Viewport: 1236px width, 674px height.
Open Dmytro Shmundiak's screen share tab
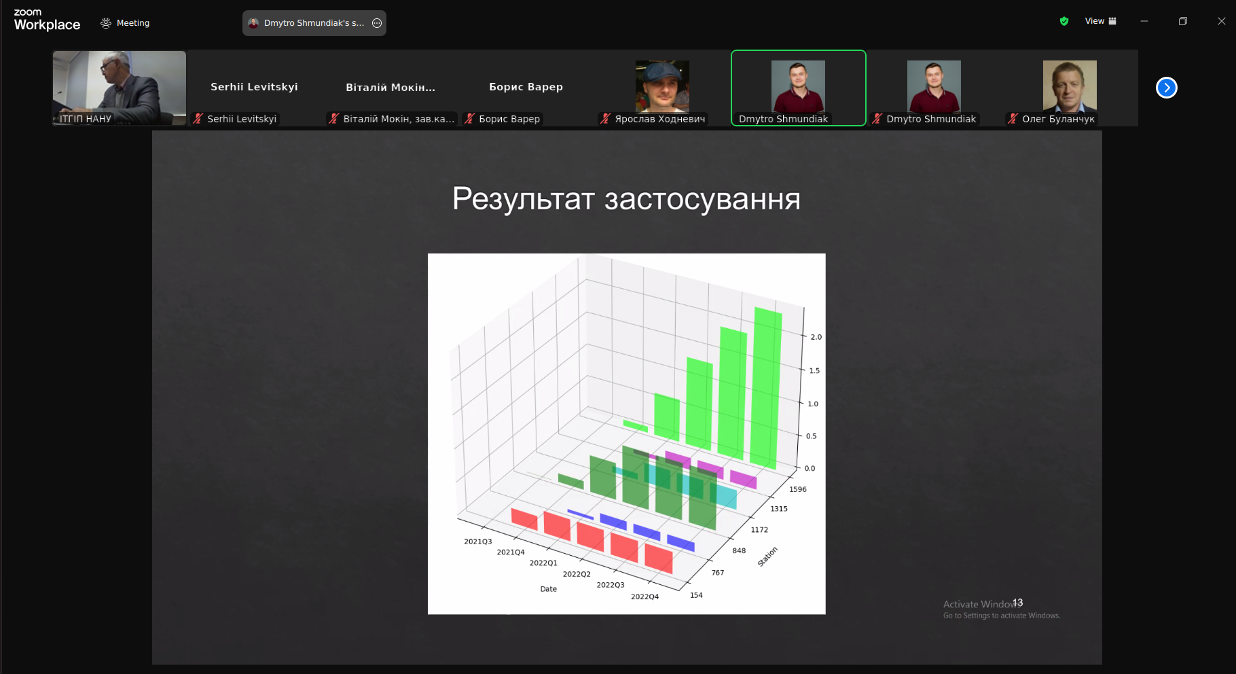click(314, 23)
